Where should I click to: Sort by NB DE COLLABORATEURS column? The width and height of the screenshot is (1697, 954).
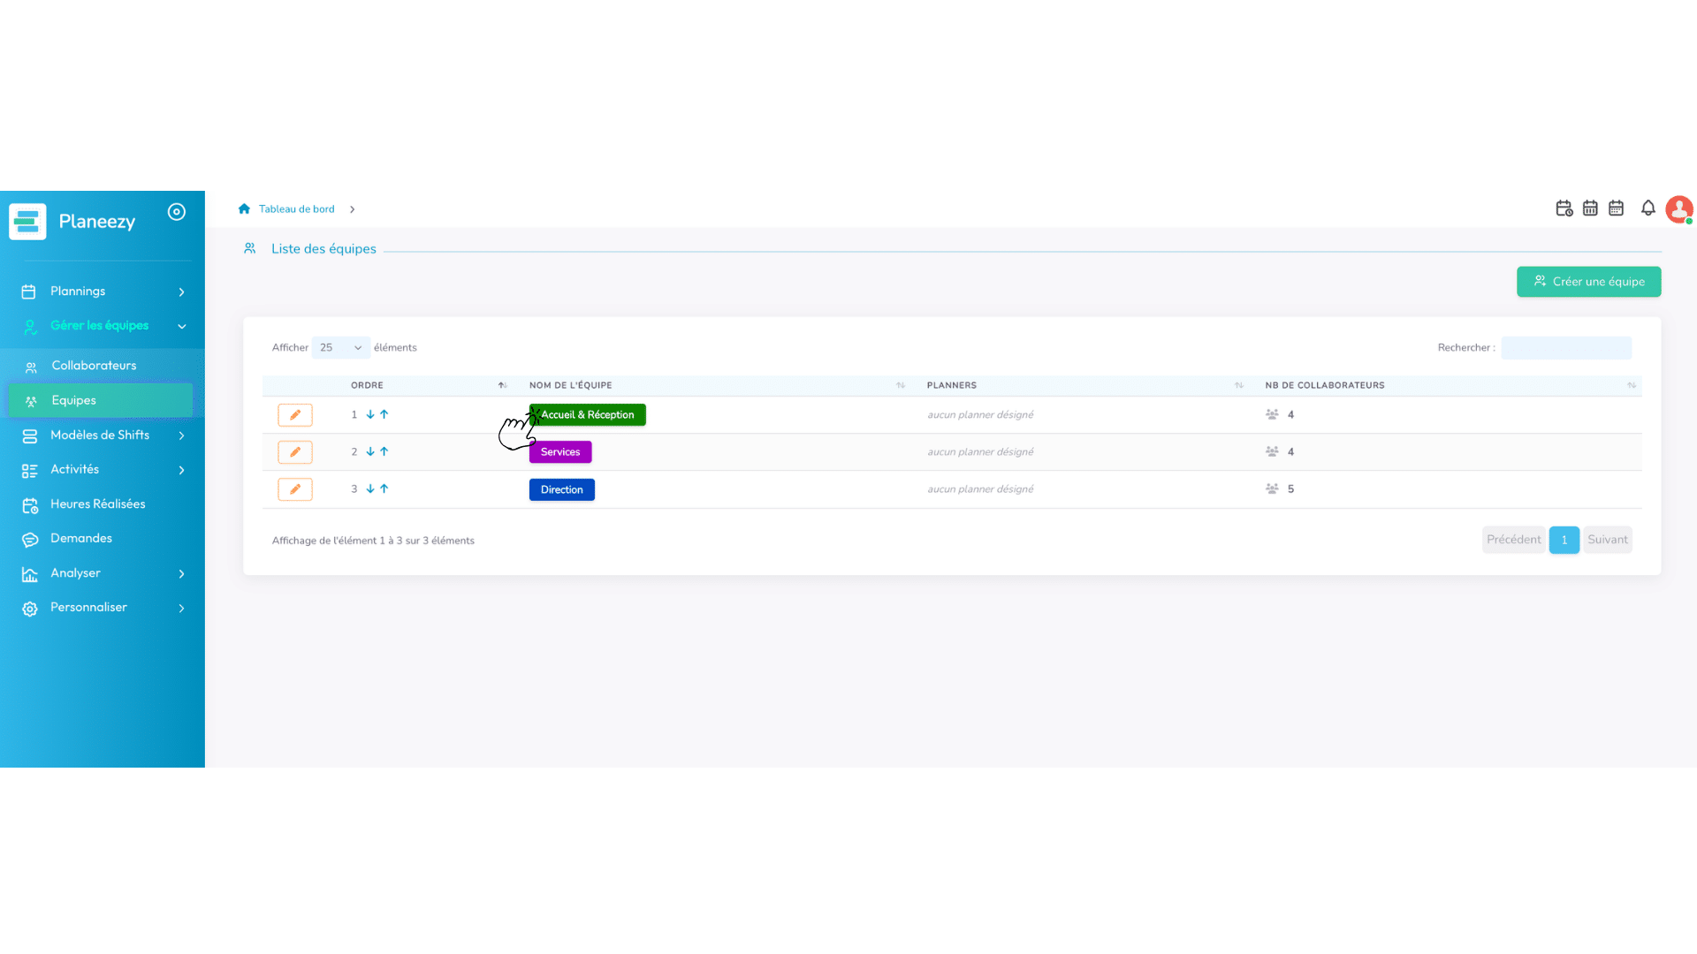[x=1450, y=385]
